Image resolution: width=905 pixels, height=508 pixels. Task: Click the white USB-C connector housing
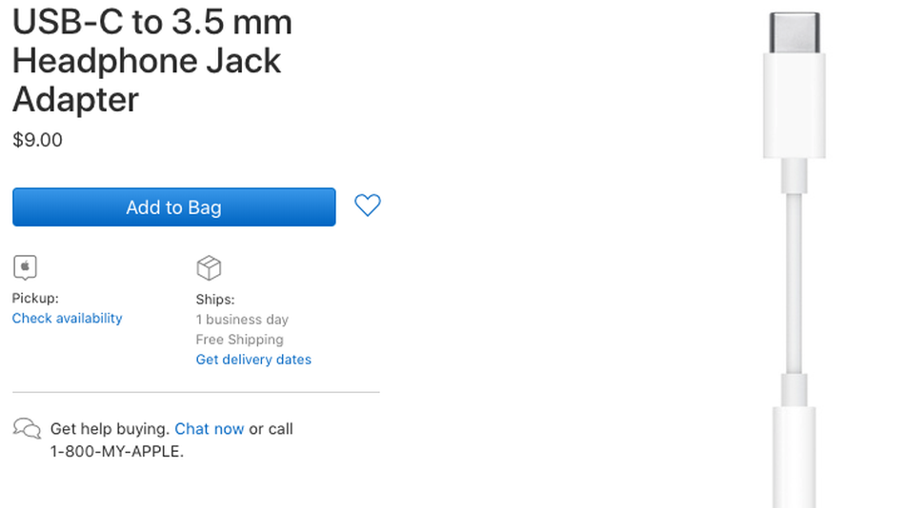click(x=794, y=105)
